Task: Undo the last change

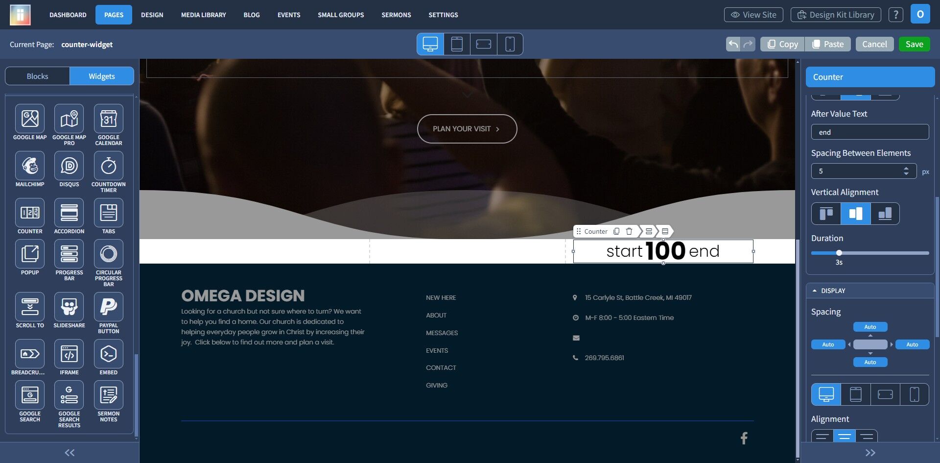Action: coord(733,44)
